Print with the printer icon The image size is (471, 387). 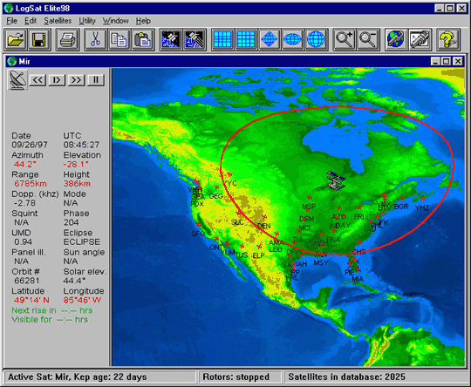point(67,39)
